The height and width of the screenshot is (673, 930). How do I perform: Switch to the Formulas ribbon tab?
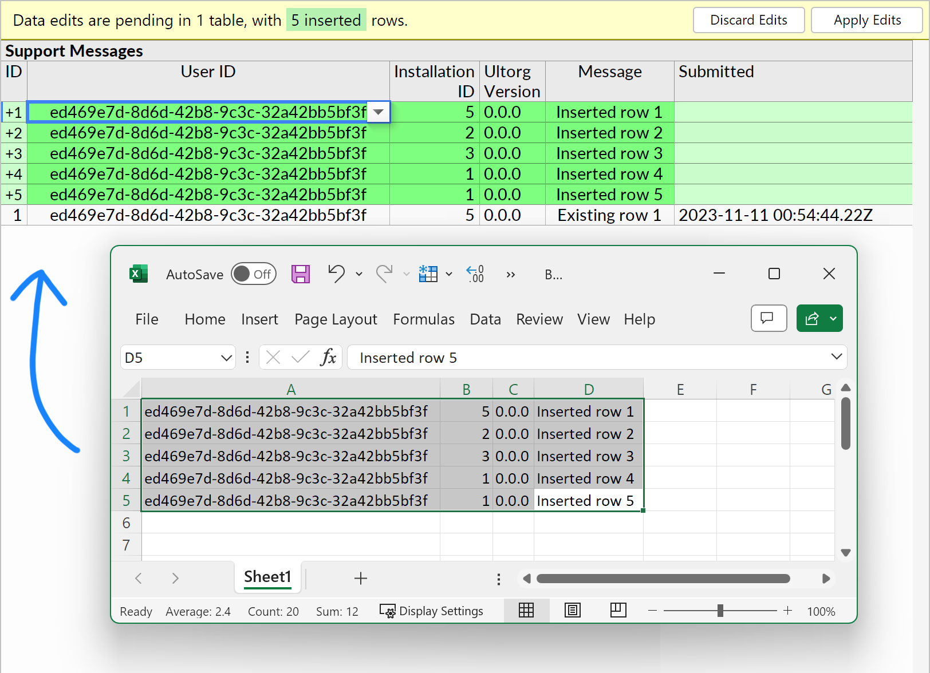coord(423,319)
